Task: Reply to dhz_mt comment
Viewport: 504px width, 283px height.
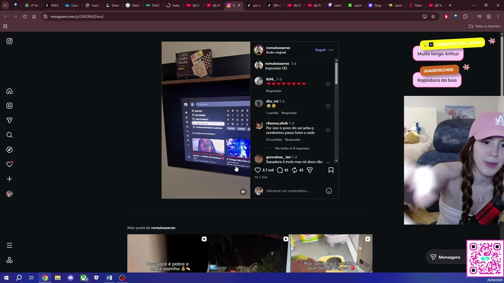Action: 289,113
